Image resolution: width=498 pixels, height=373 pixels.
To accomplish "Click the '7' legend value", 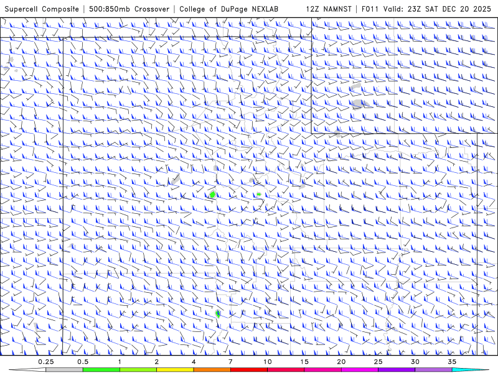I will tap(230, 362).
